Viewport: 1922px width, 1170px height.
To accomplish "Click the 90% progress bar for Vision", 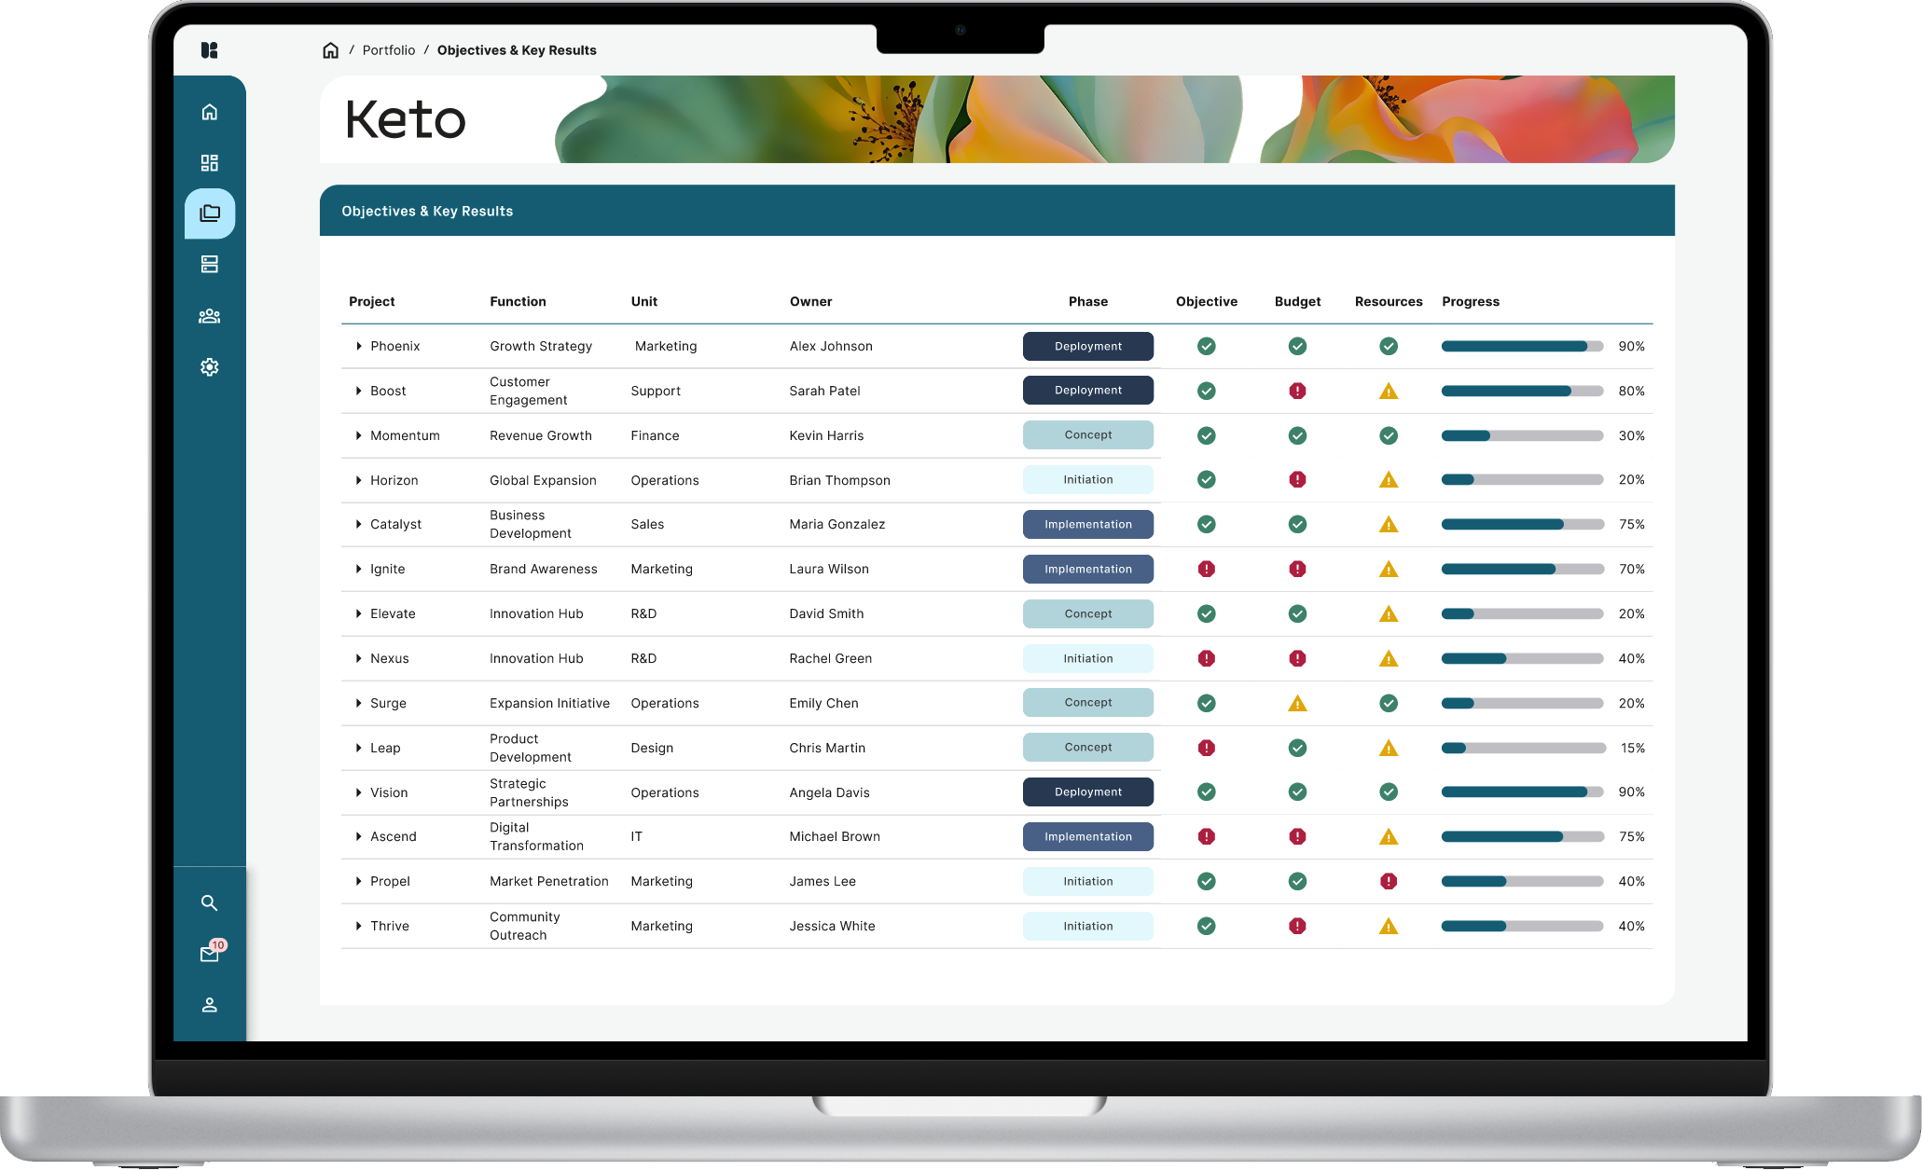I will (1520, 791).
